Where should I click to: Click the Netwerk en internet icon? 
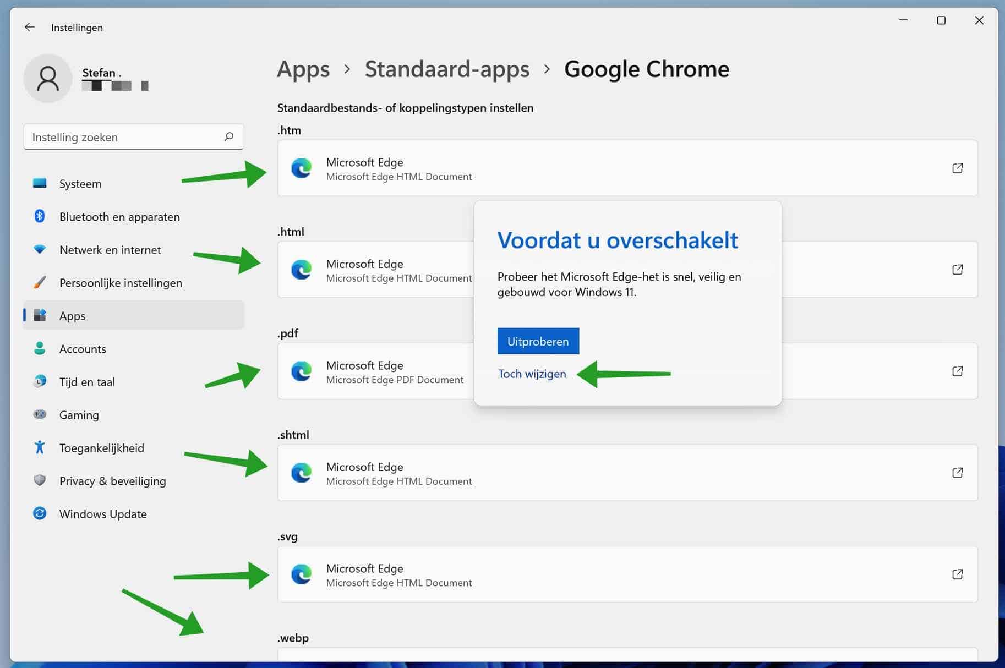point(39,249)
